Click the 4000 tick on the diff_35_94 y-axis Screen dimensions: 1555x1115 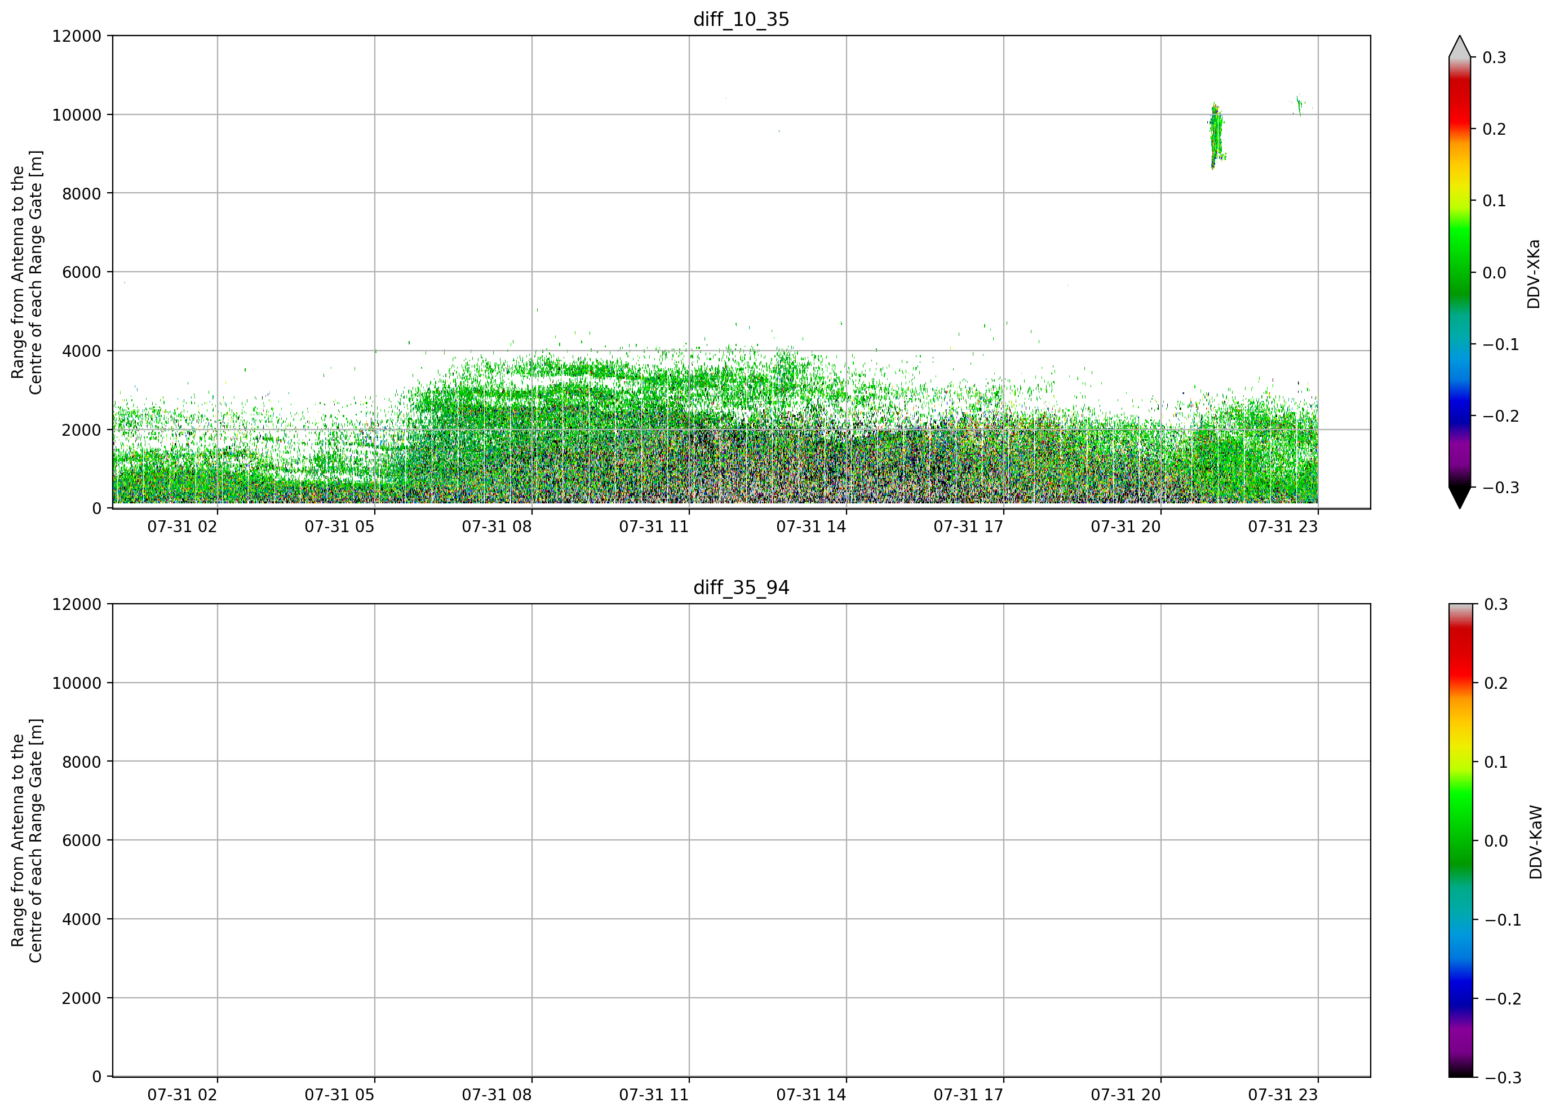point(82,919)
